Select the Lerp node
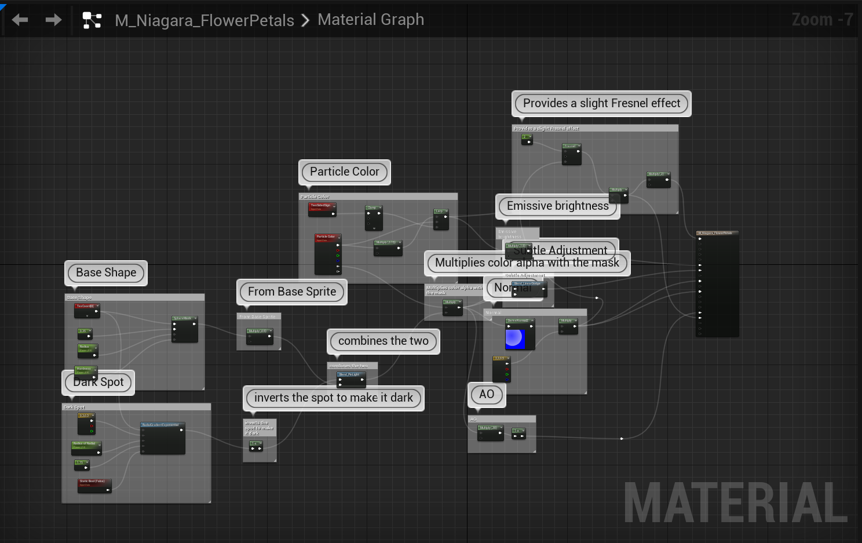 441,219
